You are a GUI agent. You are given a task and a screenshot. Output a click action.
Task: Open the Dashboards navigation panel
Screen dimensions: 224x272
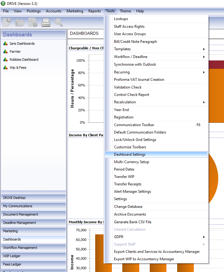pyautogui.click(x=34, y=239)
